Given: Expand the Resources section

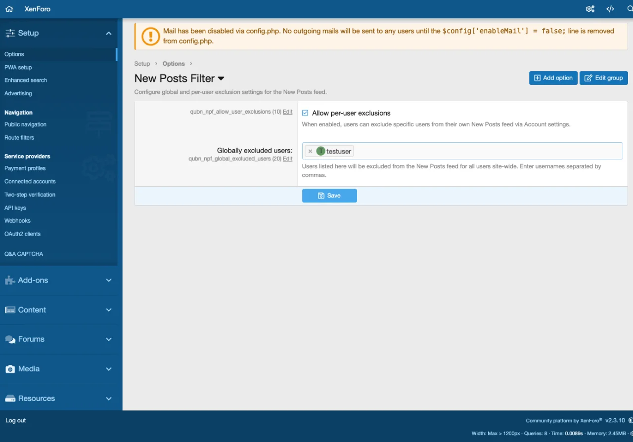Looking at the screenshot, I should coord(109,399).
